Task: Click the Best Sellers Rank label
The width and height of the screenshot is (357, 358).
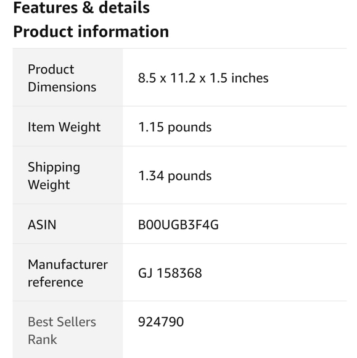Action: 62,331
